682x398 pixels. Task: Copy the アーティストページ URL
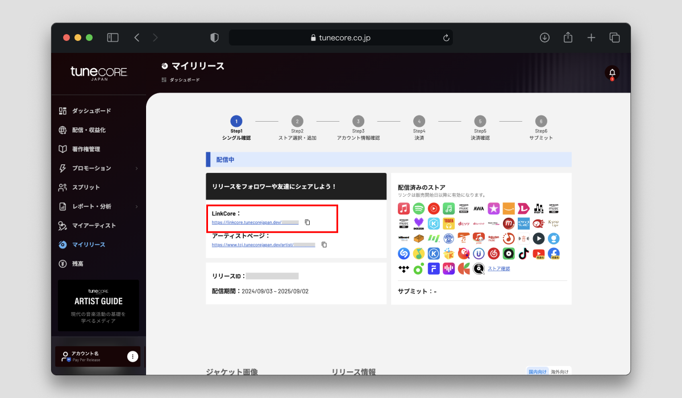click(324, 244)
